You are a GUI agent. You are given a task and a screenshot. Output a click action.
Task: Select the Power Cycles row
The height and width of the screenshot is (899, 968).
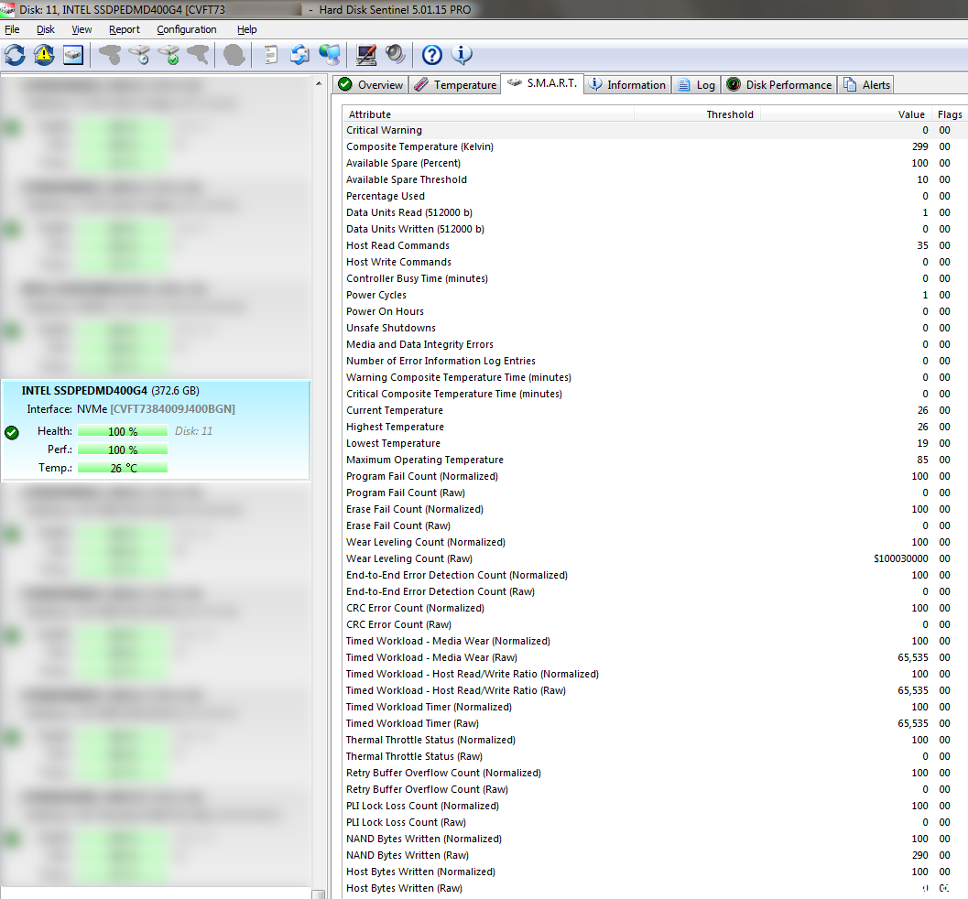(x=655, y=295)
